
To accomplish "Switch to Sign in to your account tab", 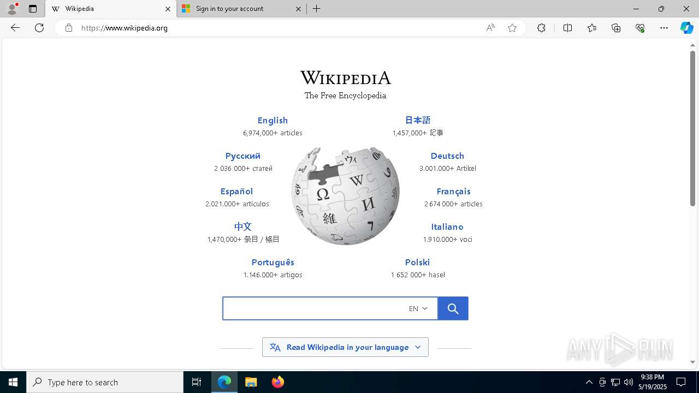I will tap(242, 9).
